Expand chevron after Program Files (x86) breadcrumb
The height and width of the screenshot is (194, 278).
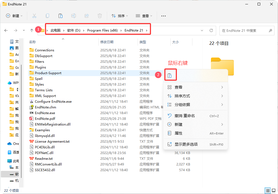[x=121, y=30]
